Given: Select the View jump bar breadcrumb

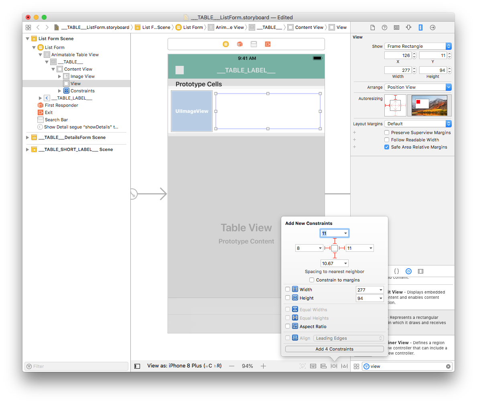Looking at the screenshot, I should [x=338, y=27].
